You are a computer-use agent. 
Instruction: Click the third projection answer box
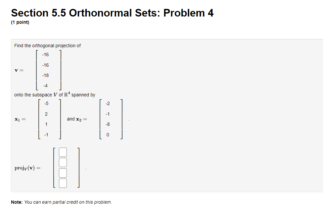[63, 172]
